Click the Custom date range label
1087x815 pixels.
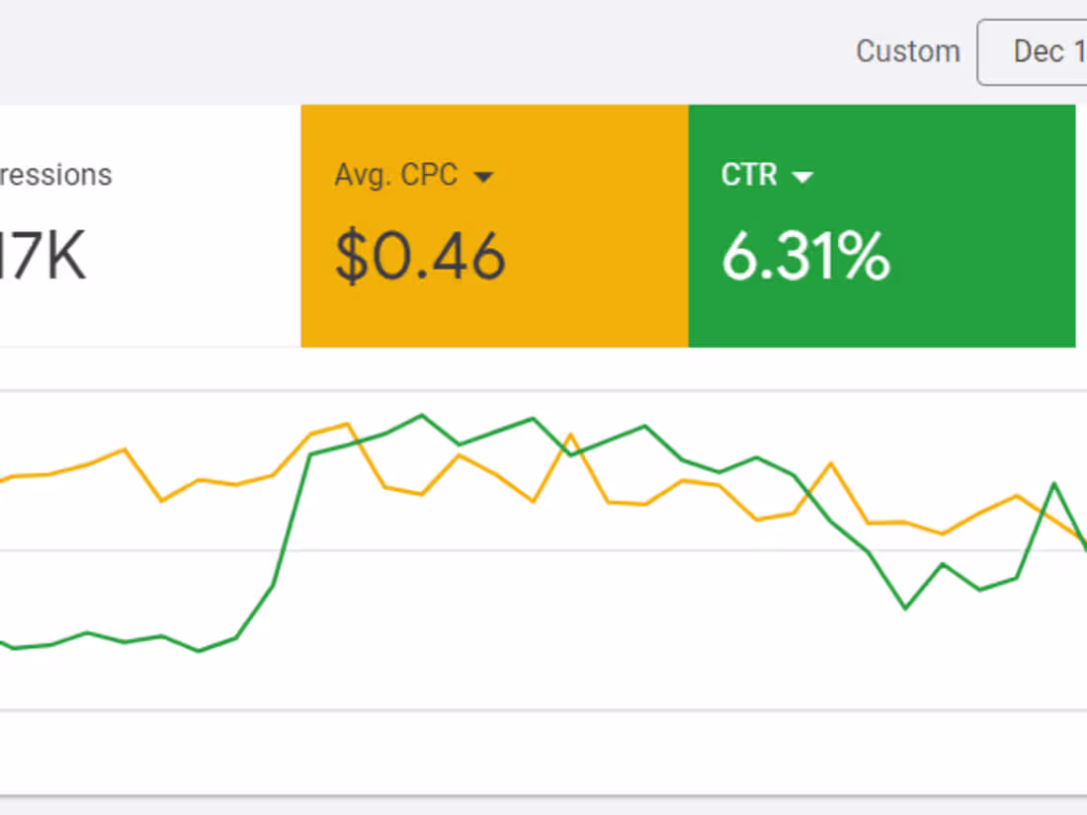pos(908,51)
